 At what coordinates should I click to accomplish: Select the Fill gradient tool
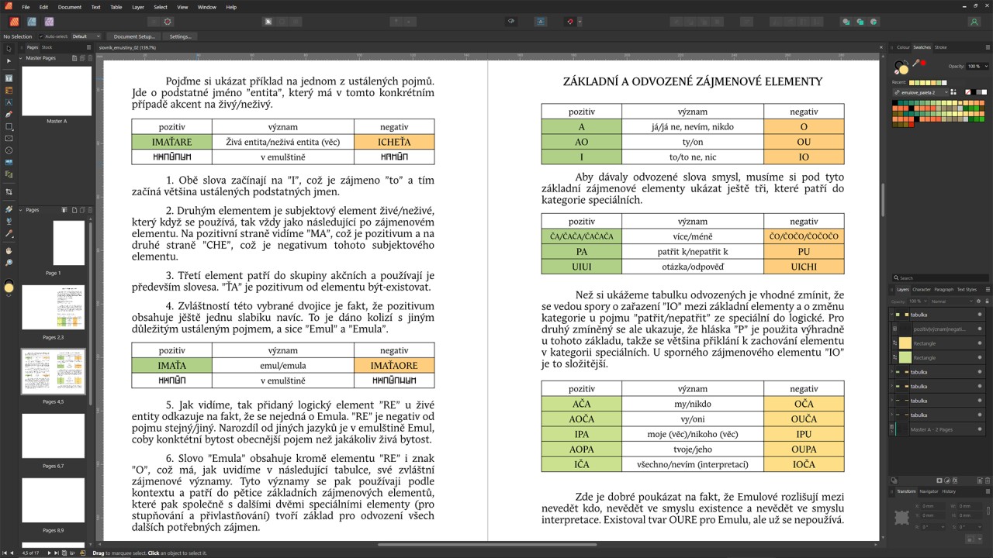click(9, 209)
